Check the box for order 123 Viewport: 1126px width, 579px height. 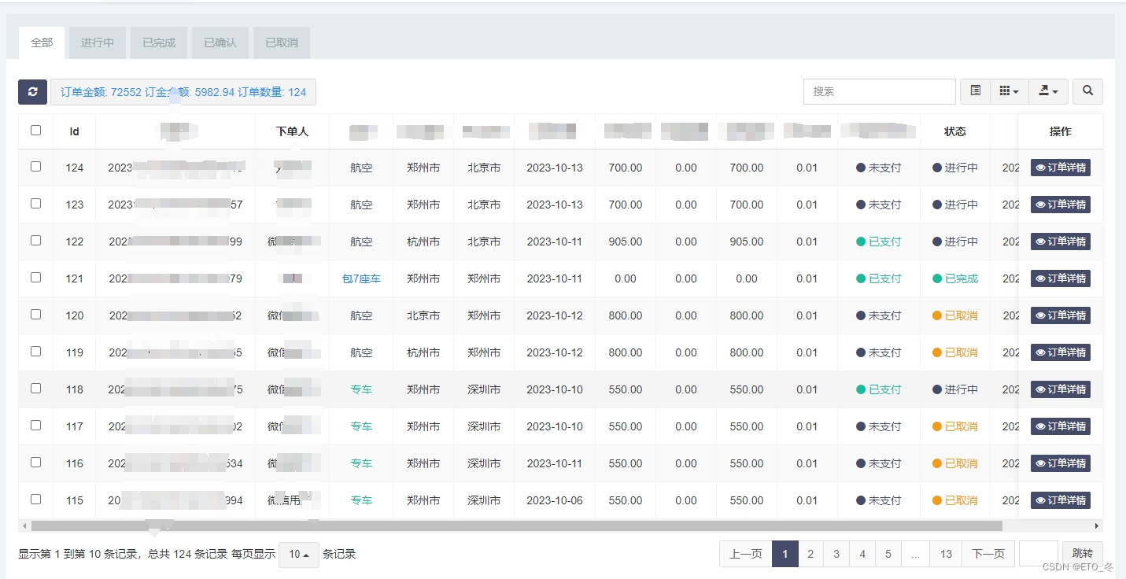35,204
